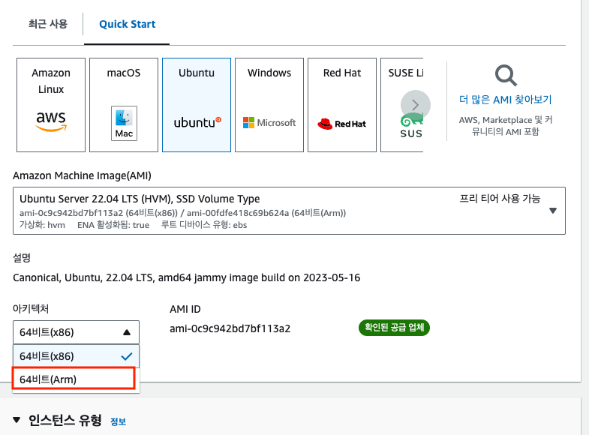This screenshot has width=589, height=435.
Task: Collapse the 64비트(x86) architecture dropdown
Action: point(77,332)
